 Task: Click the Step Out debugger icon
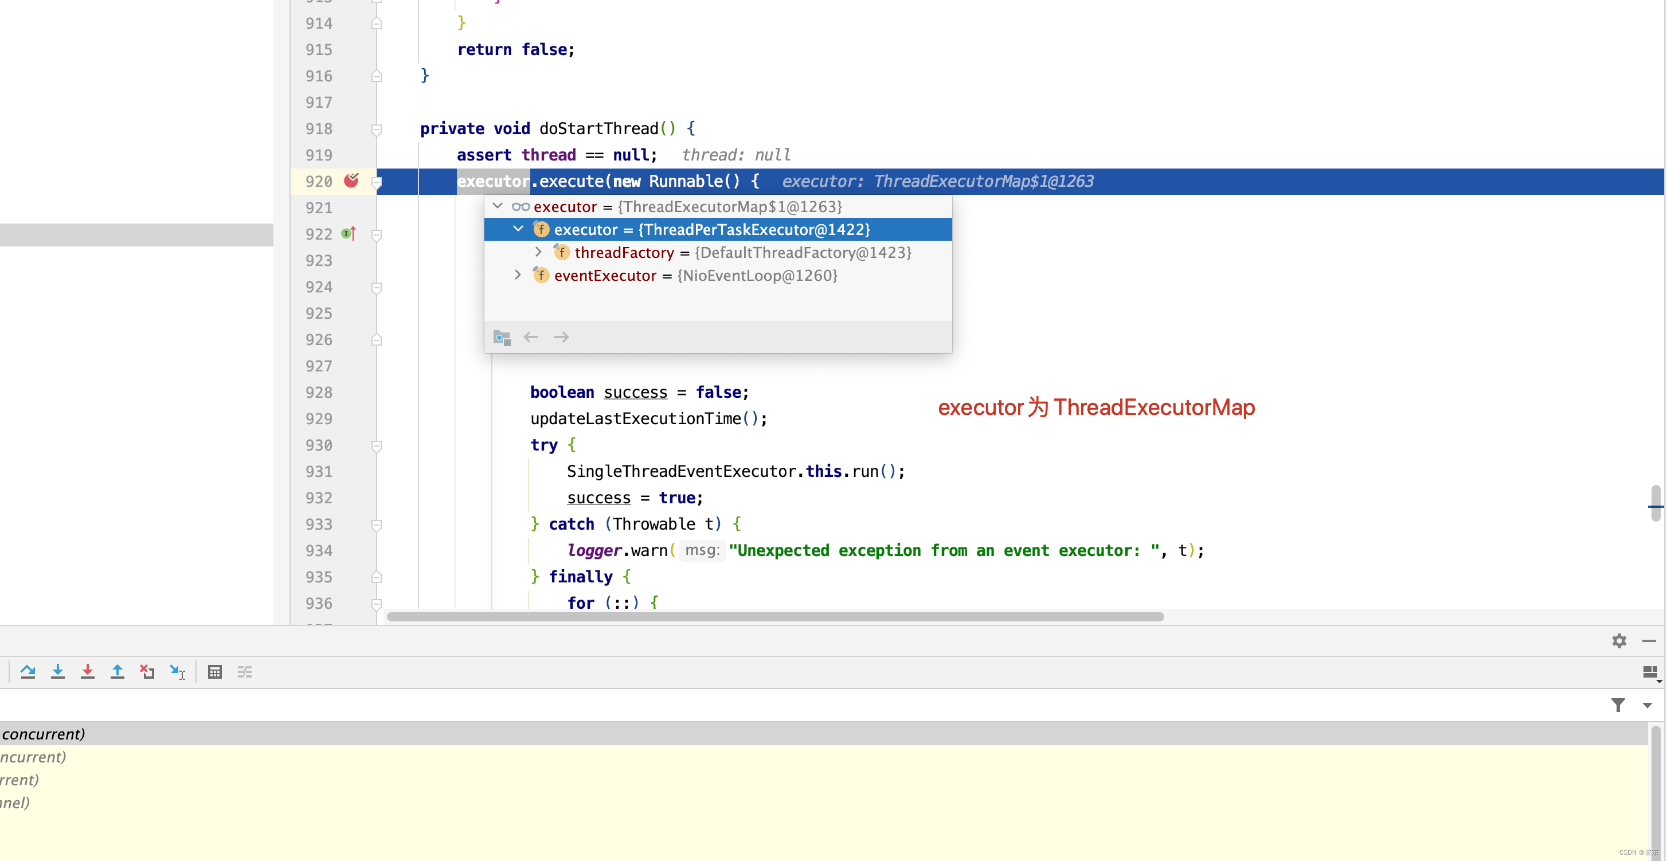click(x=117, y=671)
